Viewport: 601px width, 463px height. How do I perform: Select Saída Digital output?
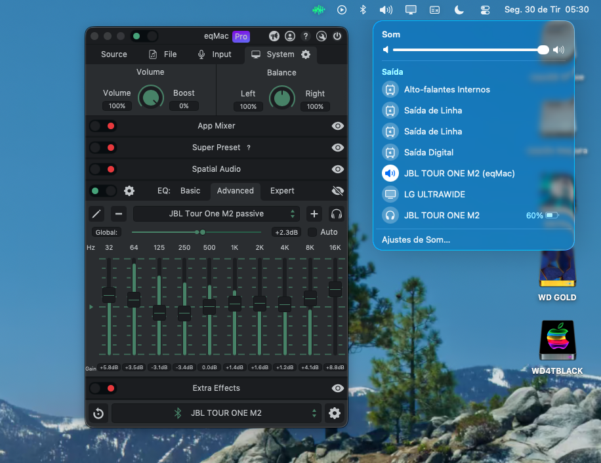pyautogui.click(x=473, y=152)
